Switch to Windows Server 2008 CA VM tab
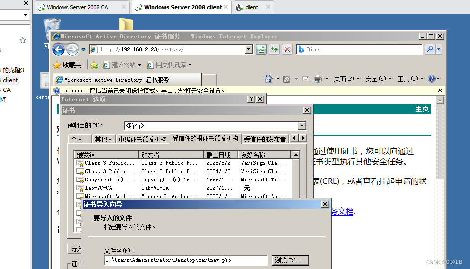 82,7
